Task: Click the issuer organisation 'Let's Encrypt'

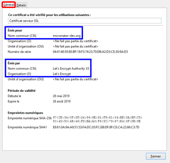Action: coord(62,74)
